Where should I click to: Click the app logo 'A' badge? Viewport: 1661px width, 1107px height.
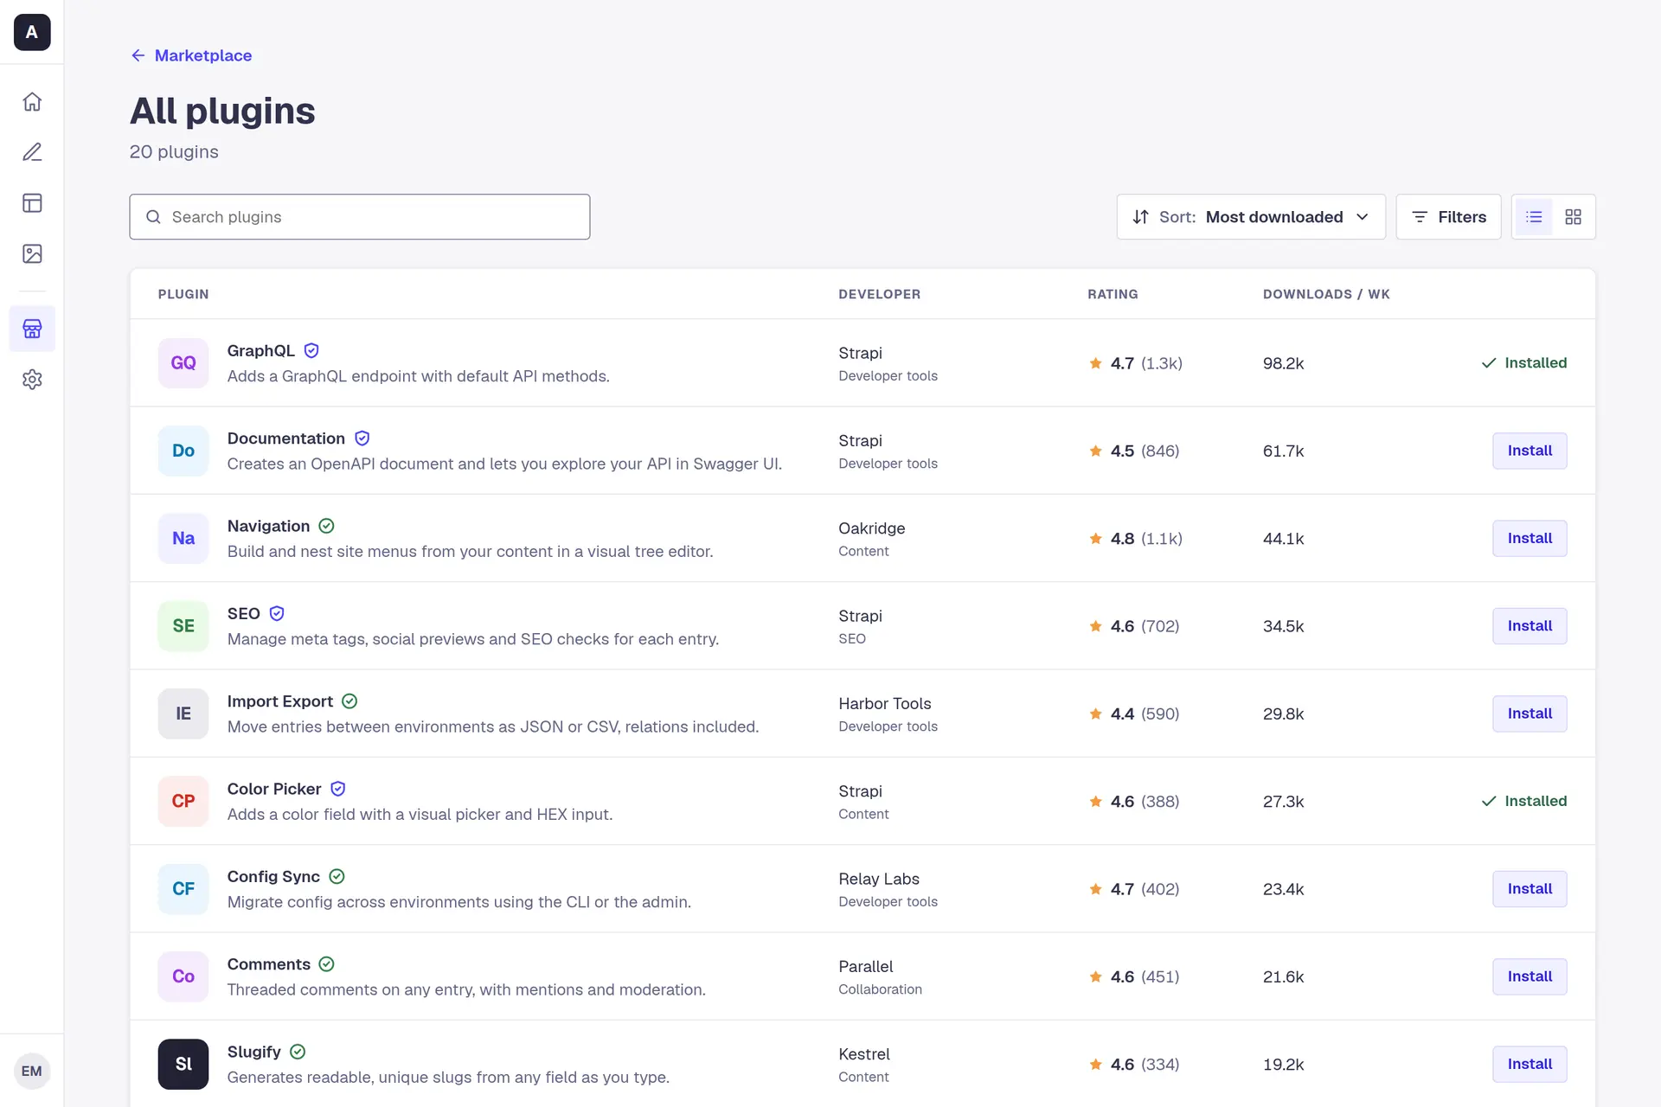point(32,32)
